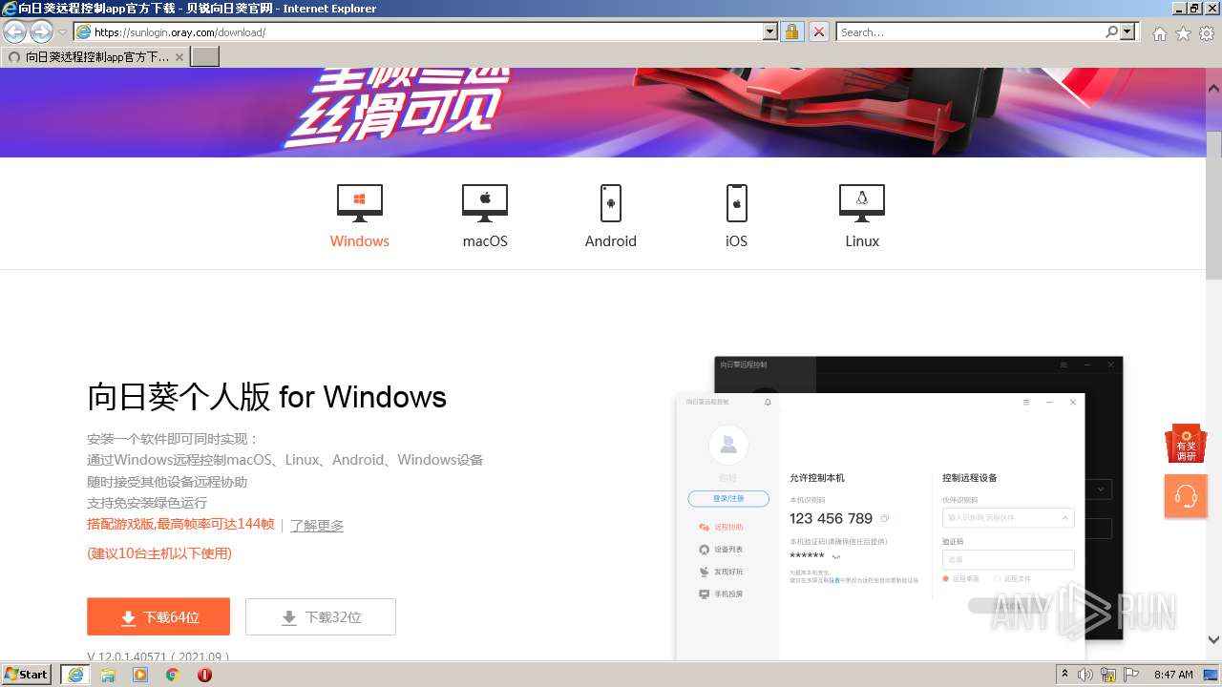Expand the search provider dropdown
Viewport: 1222px width, 687px height.
pos(1128,32)
